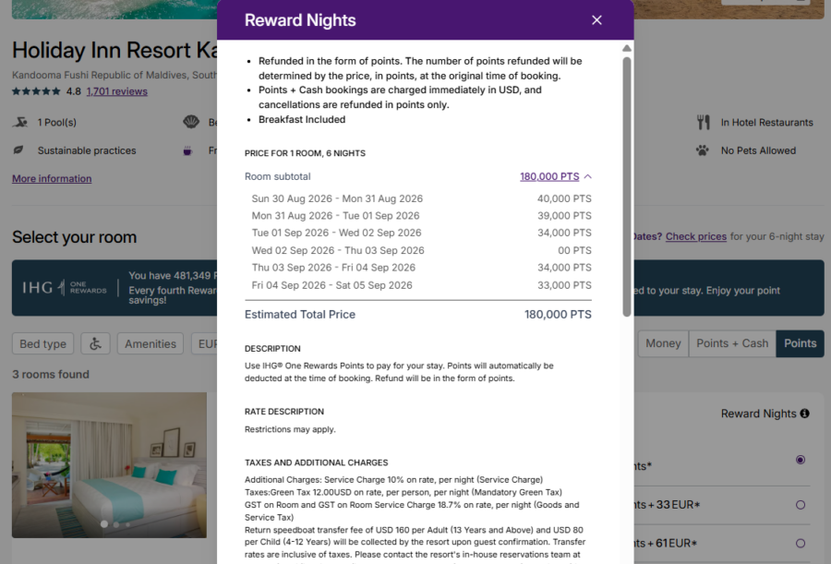Click the '39,000 PTS' nightly value
Image resolution: width=831 pixels, height=564 pixels.
tap(564, 216)
